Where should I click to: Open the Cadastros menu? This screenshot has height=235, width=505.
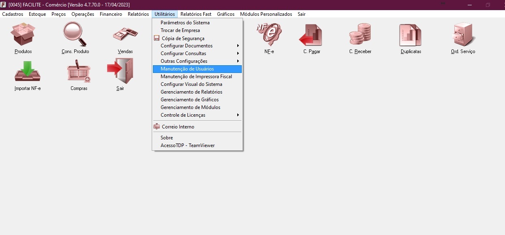pos(13,14)
